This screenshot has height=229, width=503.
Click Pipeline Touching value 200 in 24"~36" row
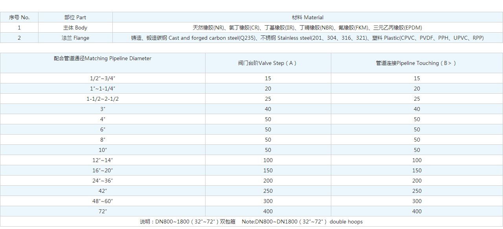click(417, 181)
